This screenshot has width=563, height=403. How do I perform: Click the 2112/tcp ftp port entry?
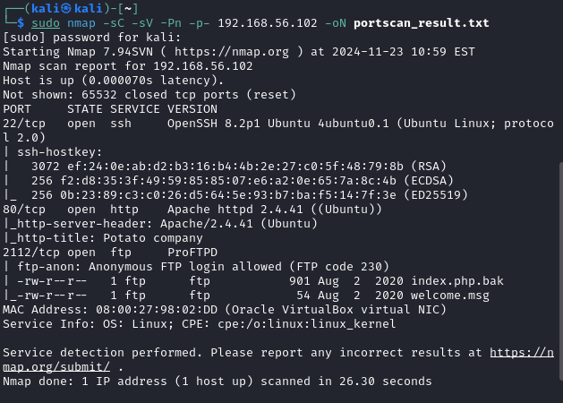click(x=31, y=253)
